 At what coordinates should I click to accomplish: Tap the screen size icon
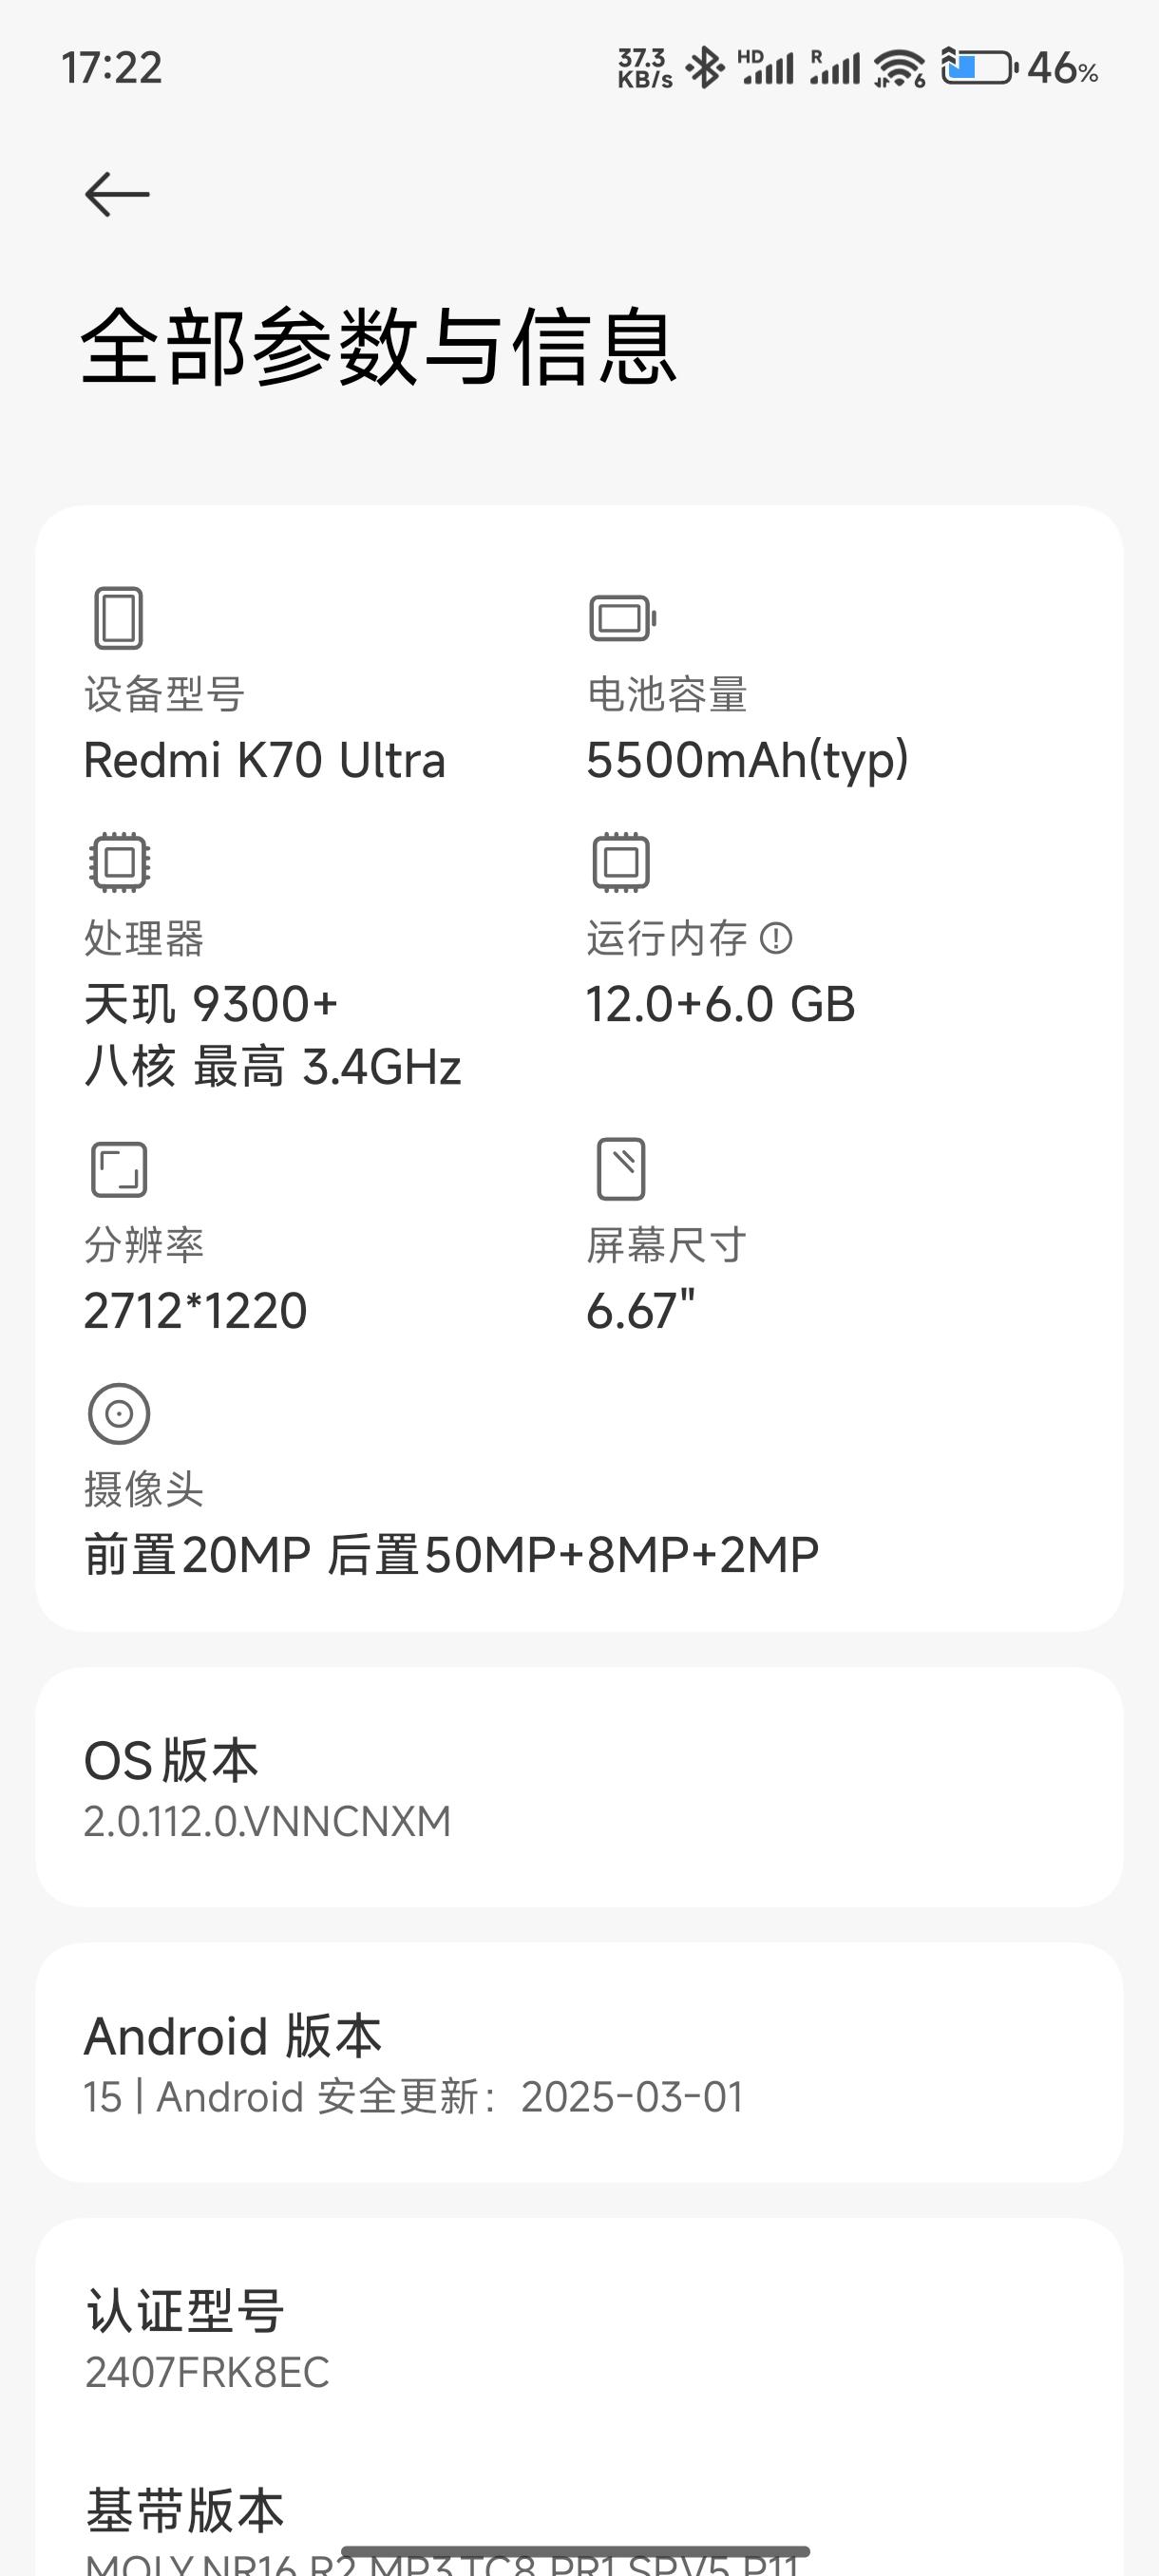click(621, 1168)
